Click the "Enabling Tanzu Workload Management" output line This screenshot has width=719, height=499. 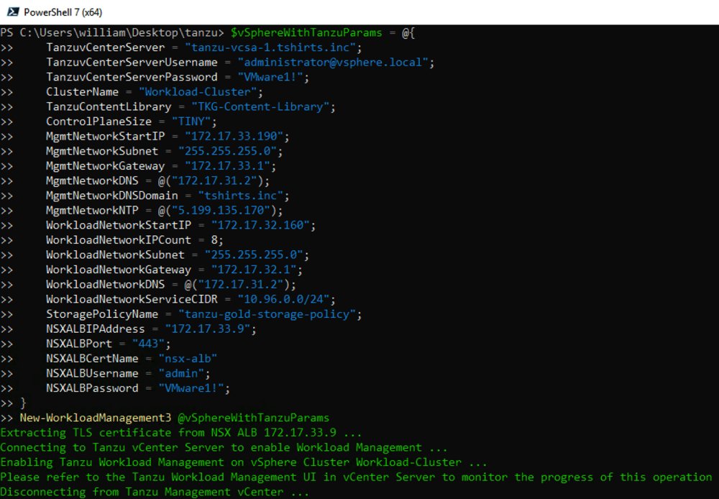coord(244,462)
